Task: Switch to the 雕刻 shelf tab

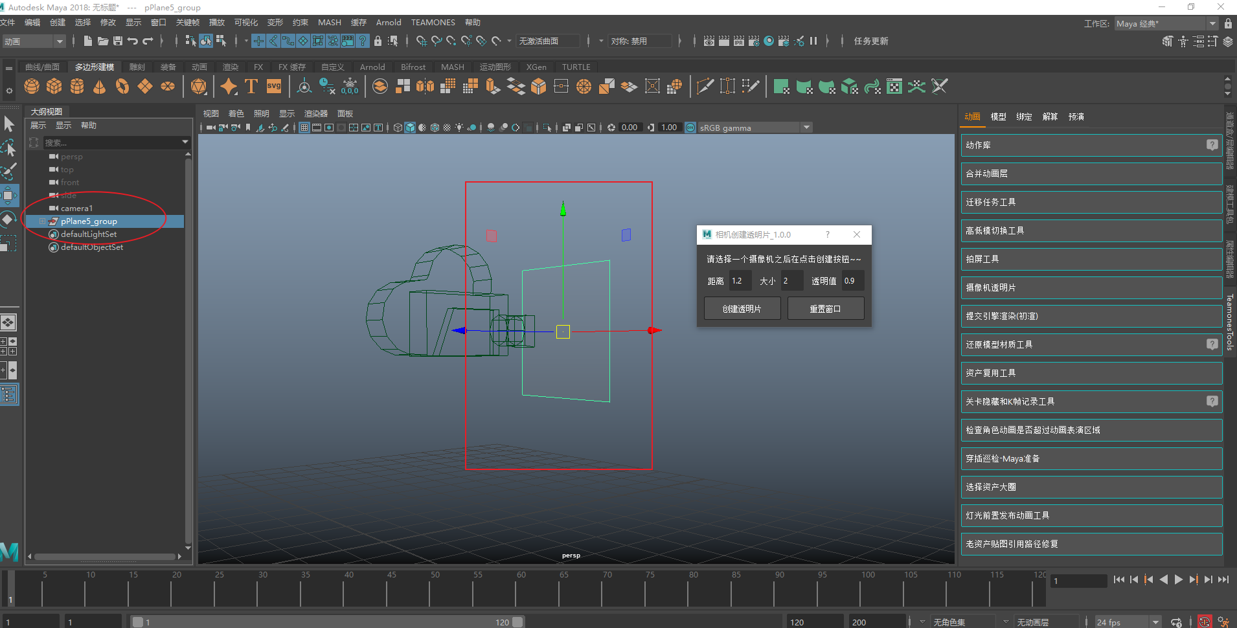Action: (137, 67)
